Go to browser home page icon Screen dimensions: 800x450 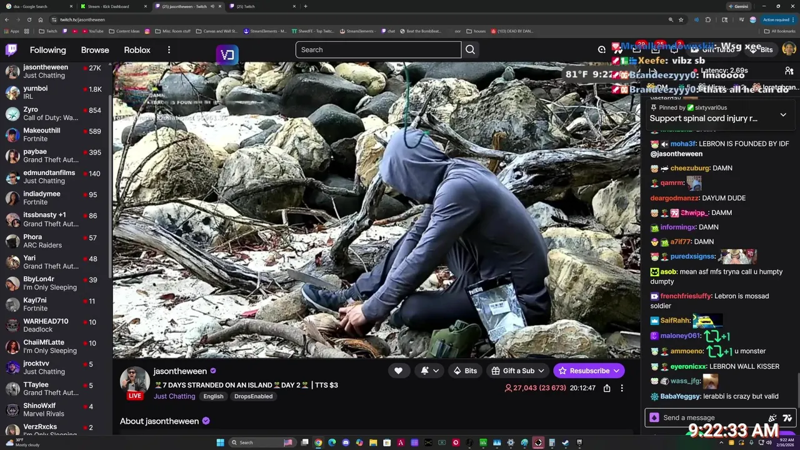coord(40,19)
